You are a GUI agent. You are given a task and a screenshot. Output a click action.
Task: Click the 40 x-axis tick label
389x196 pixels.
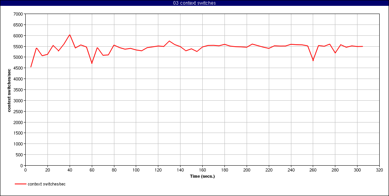pyautogui.click(x=70, y=170)
